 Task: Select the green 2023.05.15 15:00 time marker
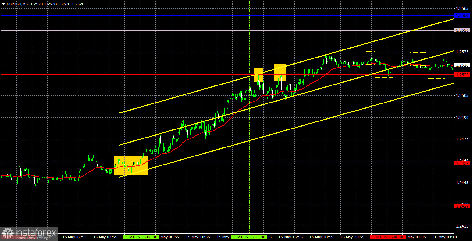point(249,237)
